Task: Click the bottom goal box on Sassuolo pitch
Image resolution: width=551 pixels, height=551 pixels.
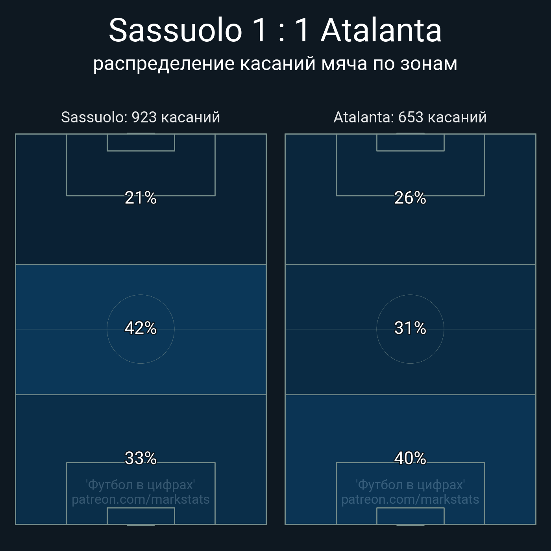Action: pyautogui.click(x=141, y=516)
